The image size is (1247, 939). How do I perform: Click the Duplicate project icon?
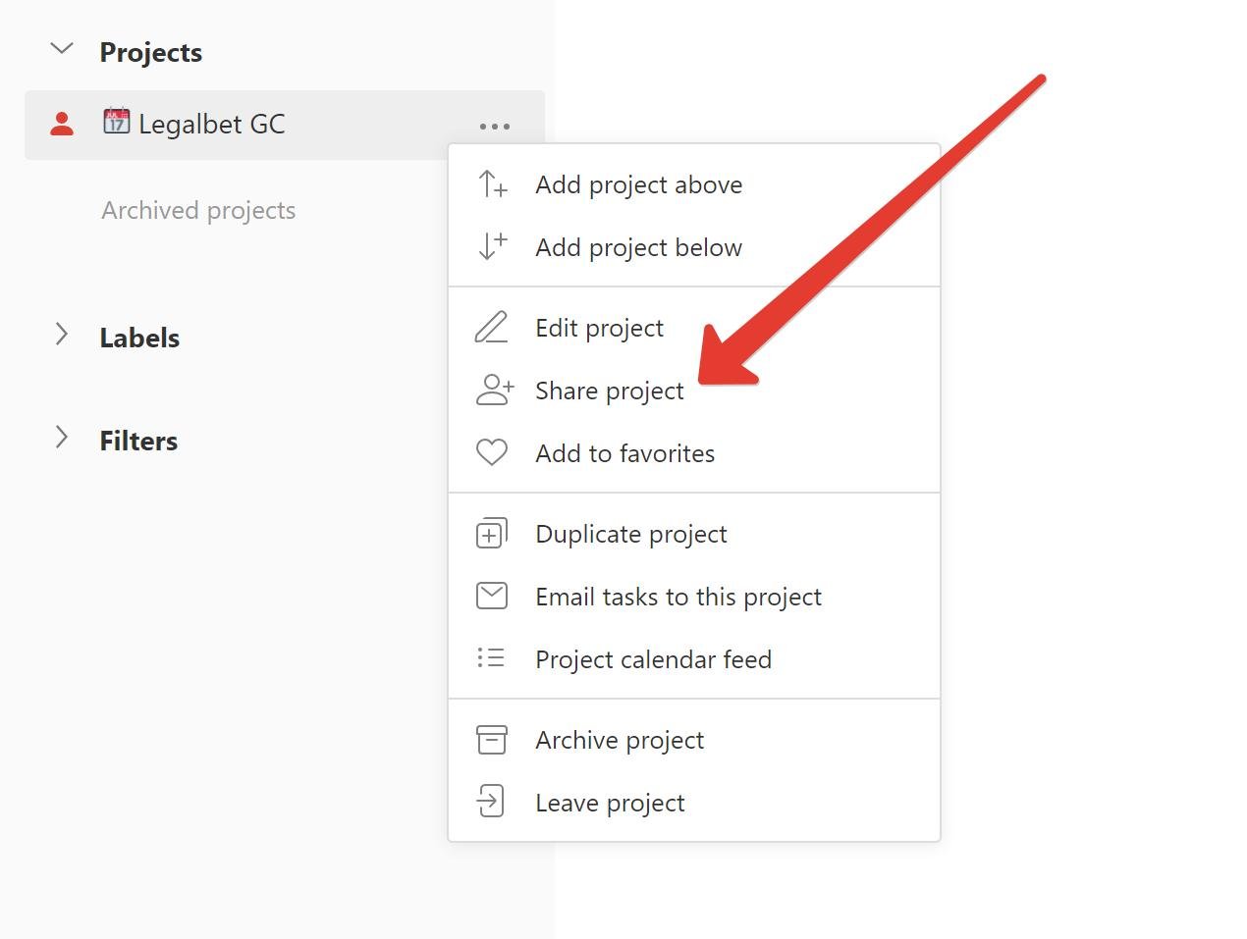click(x=492, y=534)
